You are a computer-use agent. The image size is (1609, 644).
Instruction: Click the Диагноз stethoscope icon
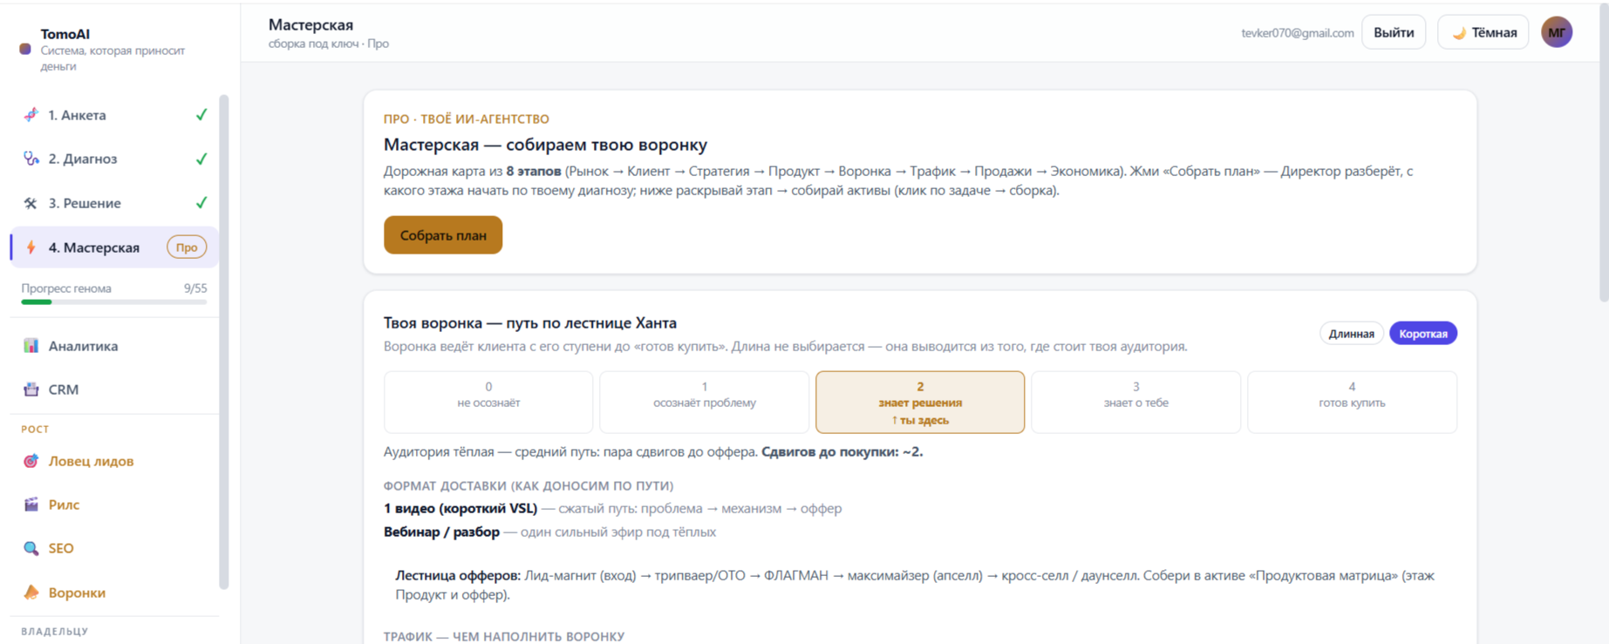pos(31,159)
